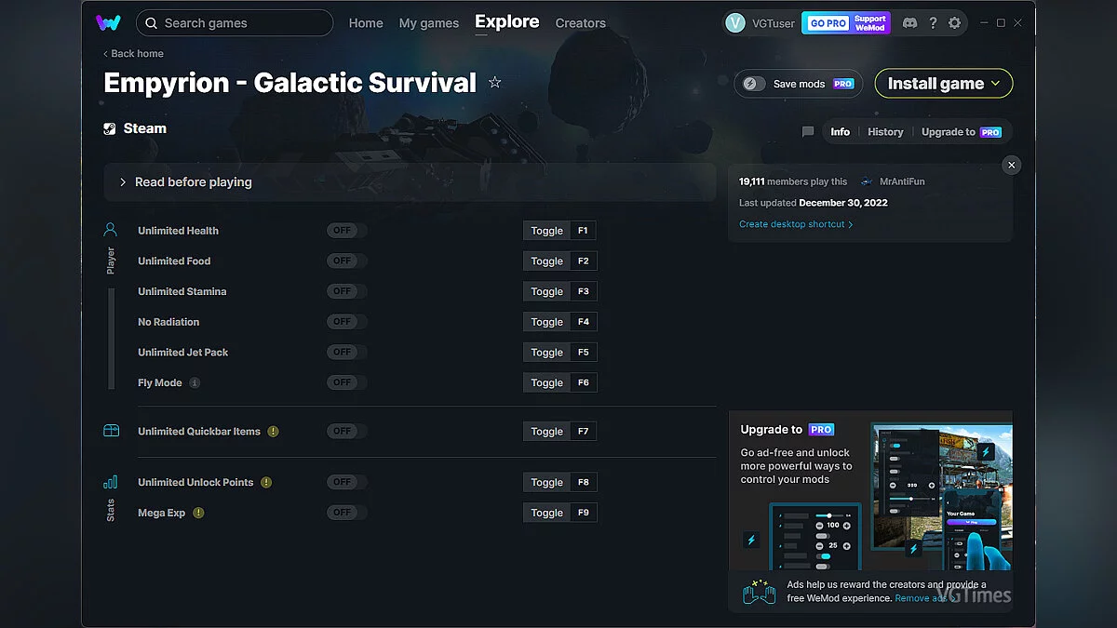The height and width of the screenshot is (628, 1117).
Task: Click F7 hotkey for Quickbar Items
Action: coord(584,432)
